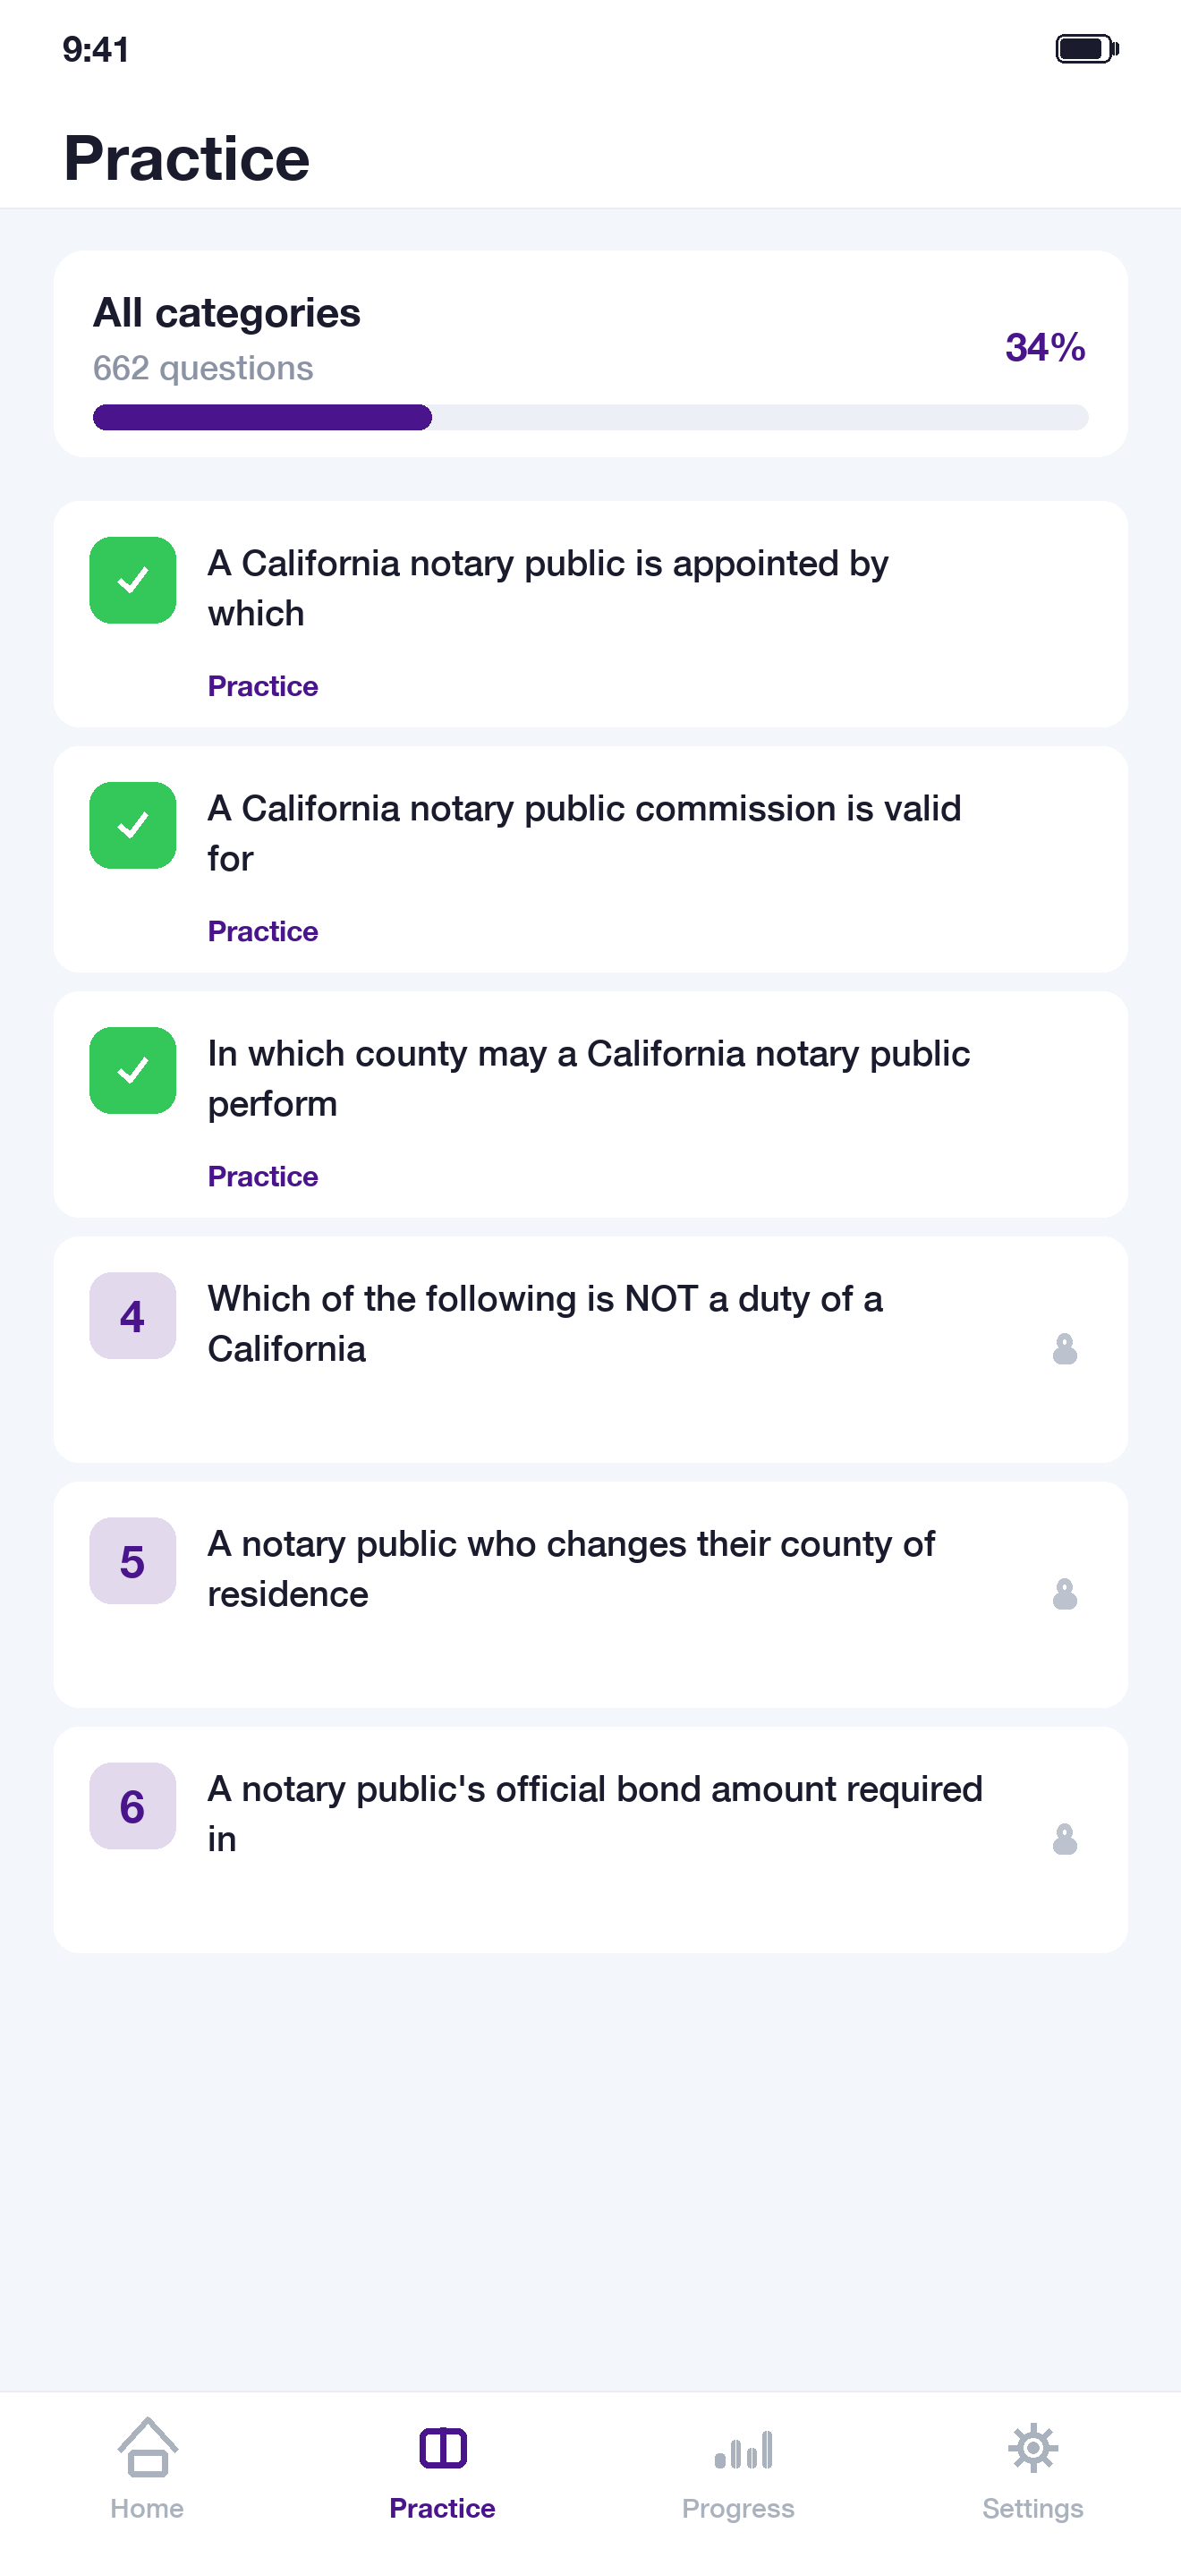The height and width of the screenshot is (2566, 1181).
Task: Open the Progress bar-chart icon
Action: click(743, 2450)
